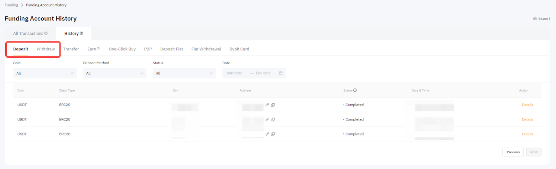
Task: Expand the Coin filter dropdown
Action: [45, 73]
